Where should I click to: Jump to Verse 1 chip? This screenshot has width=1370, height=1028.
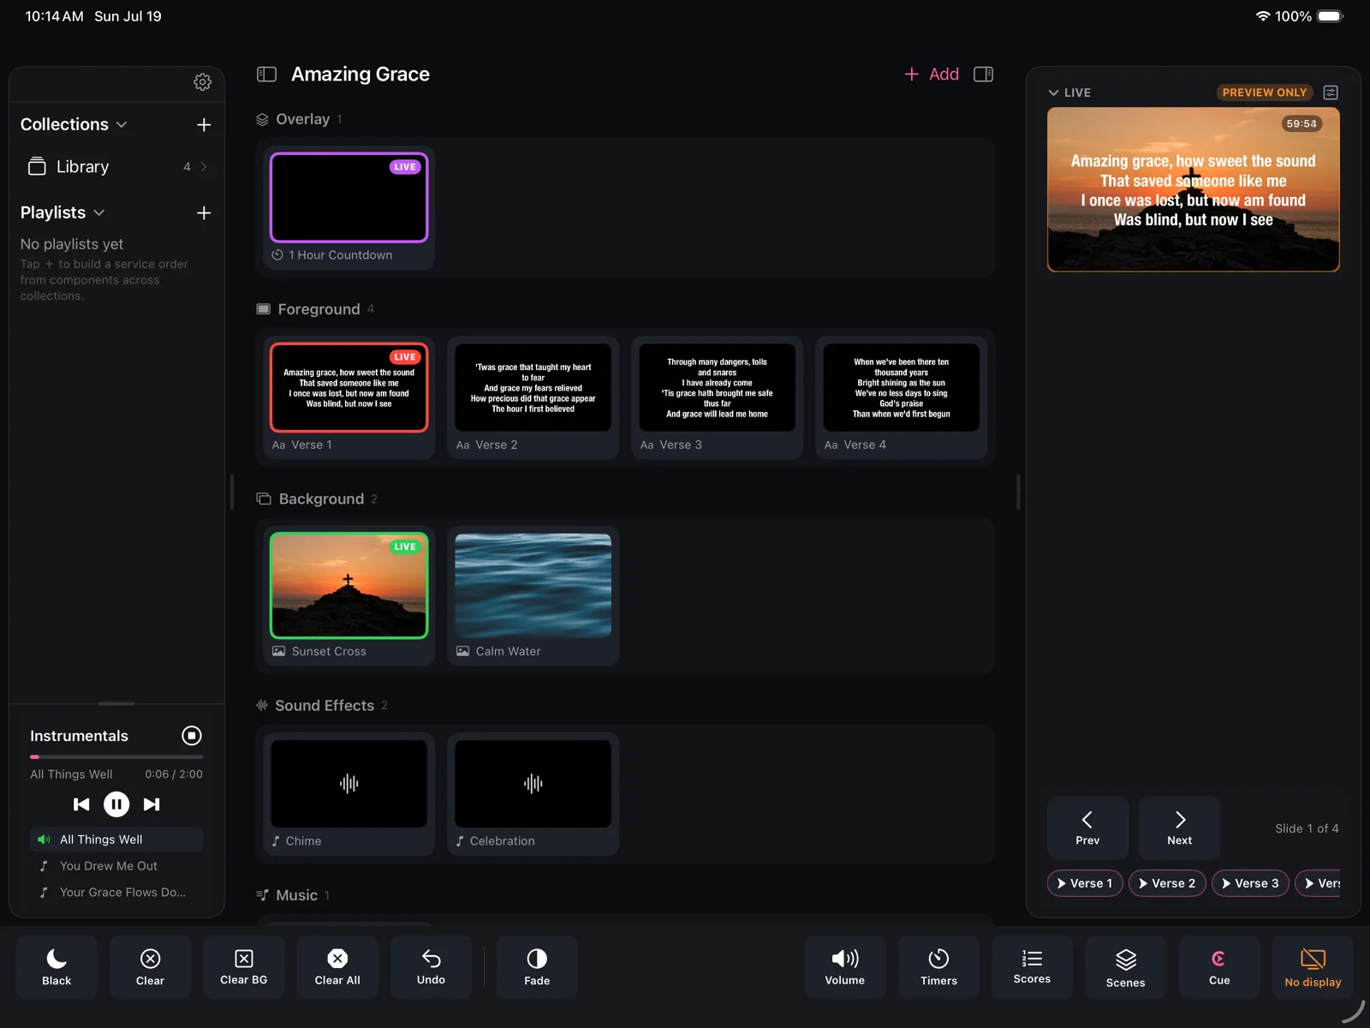pyautogui.click(x=1085, y=883)
